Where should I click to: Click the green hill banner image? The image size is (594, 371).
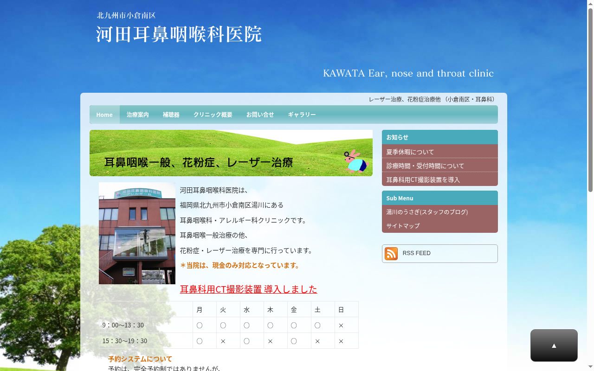pyautogui.click(x=231, y=153)
